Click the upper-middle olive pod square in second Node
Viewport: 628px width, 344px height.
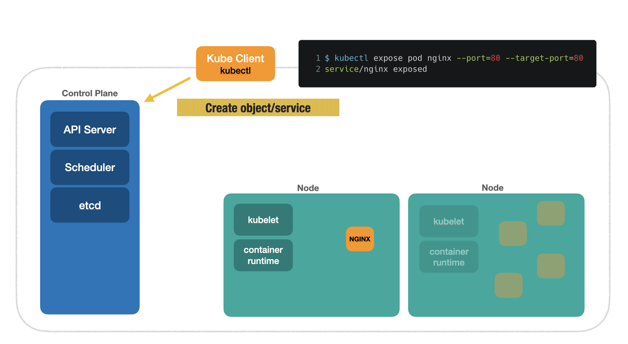[x=512, y=234]
